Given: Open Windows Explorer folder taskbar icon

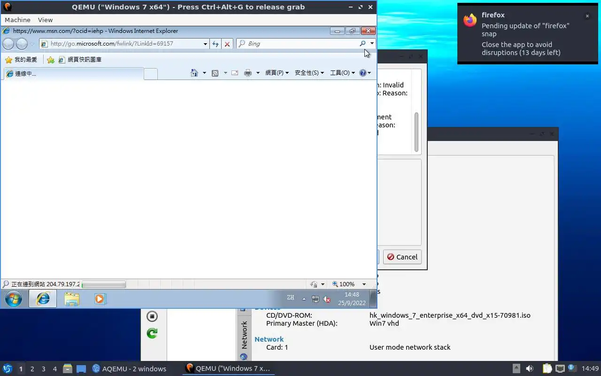Looking at the screenshot, I should pos(71,298).
